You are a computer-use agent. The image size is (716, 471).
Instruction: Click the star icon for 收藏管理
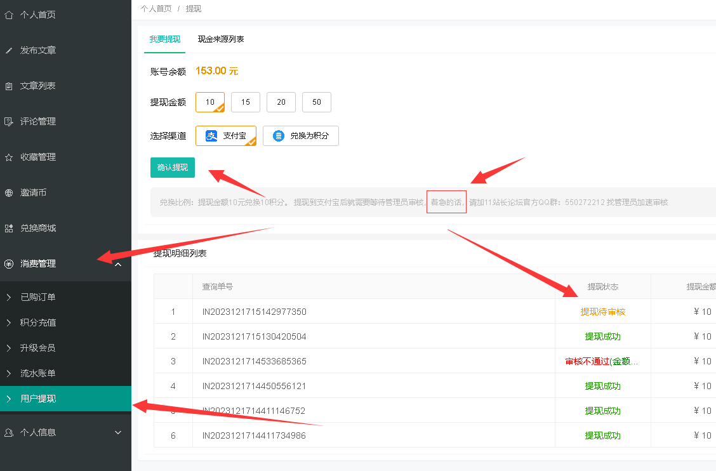point(9,157)
